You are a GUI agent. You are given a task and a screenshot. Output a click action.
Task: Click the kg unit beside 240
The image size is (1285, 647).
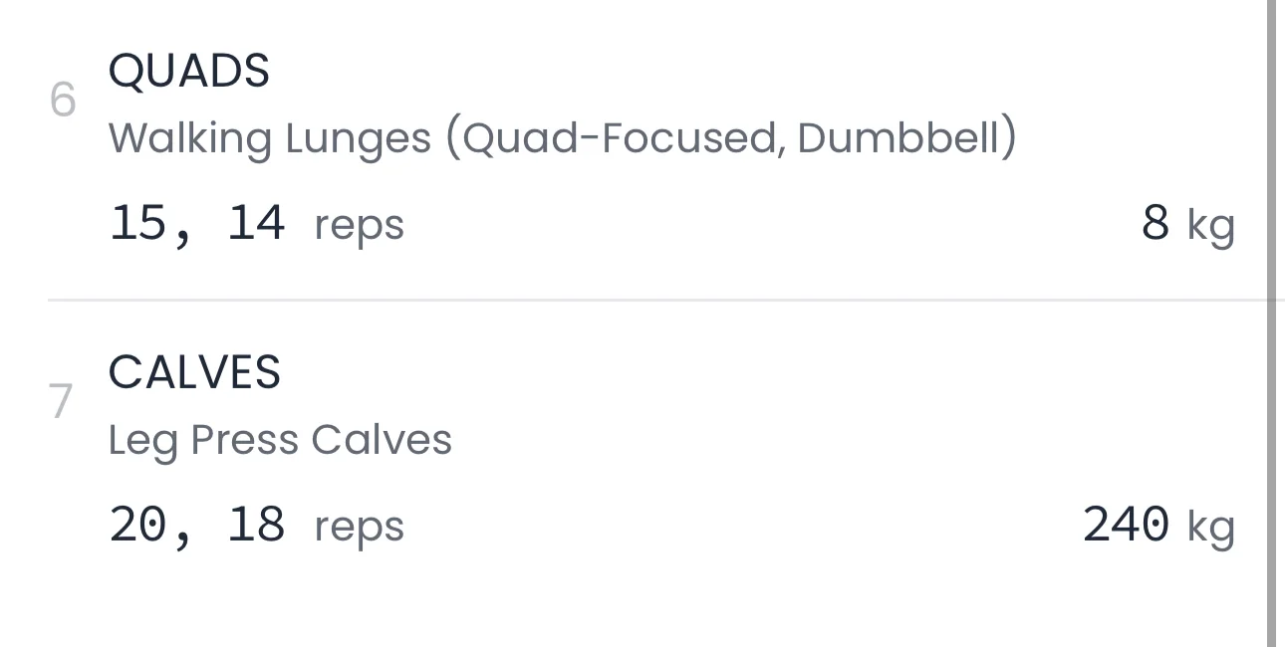click(x=1210, y=528)
